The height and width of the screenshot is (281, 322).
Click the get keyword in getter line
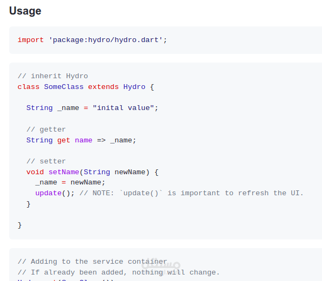(x=63, y=140)
